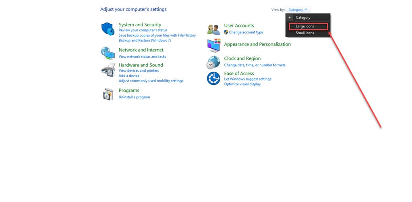412x202 pixels.
Task: Open Hardware and Sound heading
Action: [141, 65]
